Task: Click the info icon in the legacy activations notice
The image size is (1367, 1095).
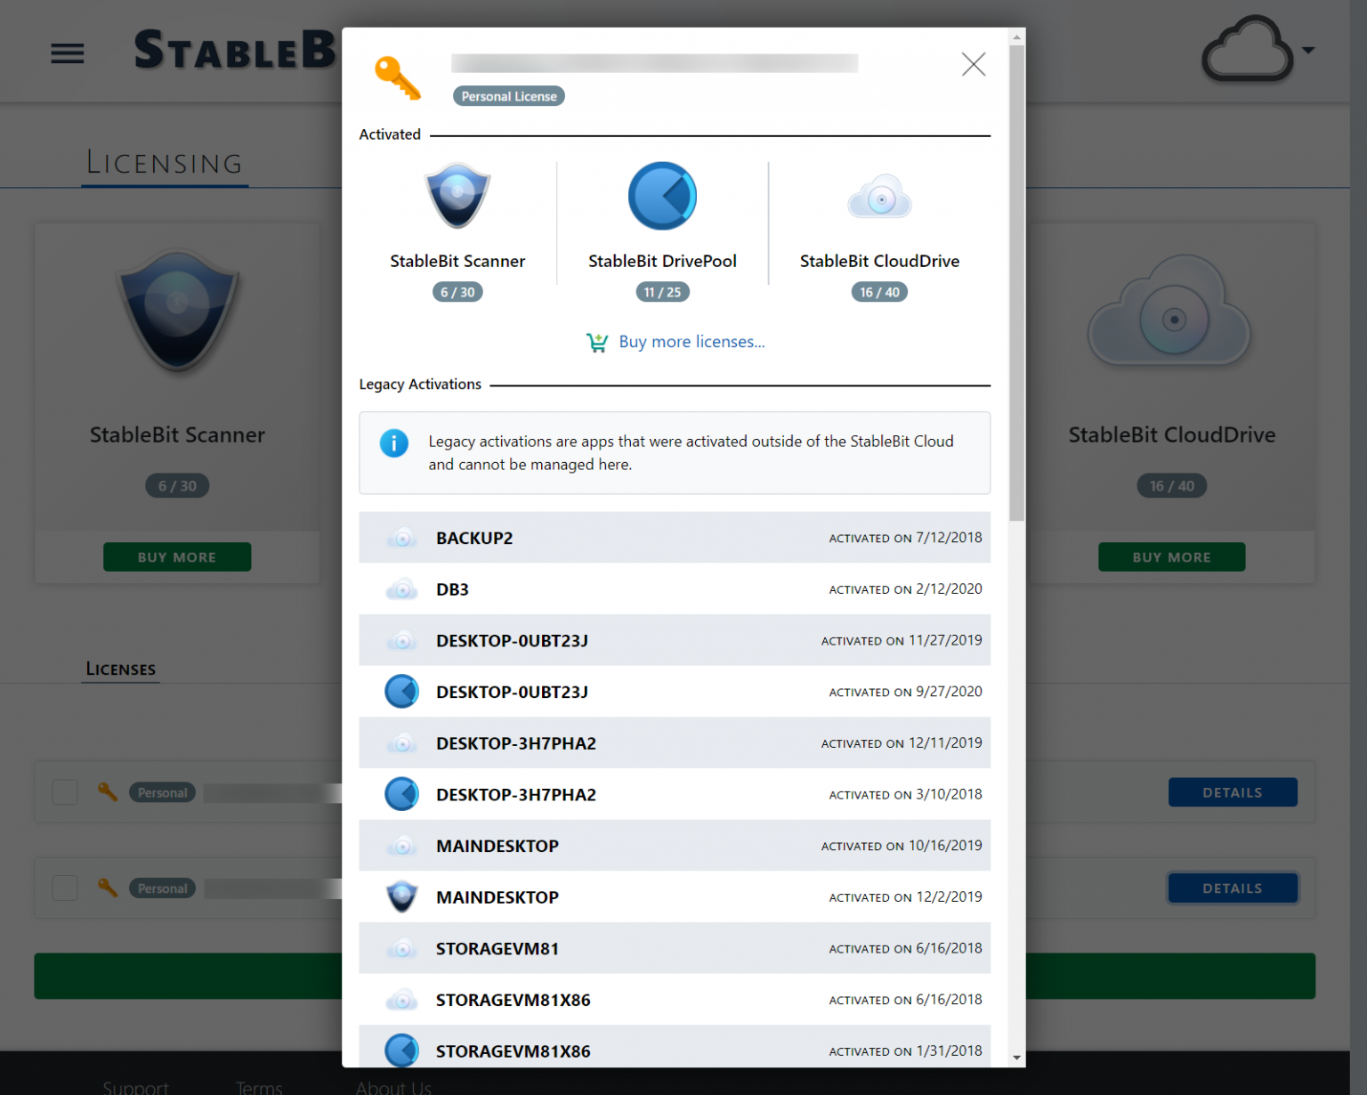Action: [x=394, y=443]
